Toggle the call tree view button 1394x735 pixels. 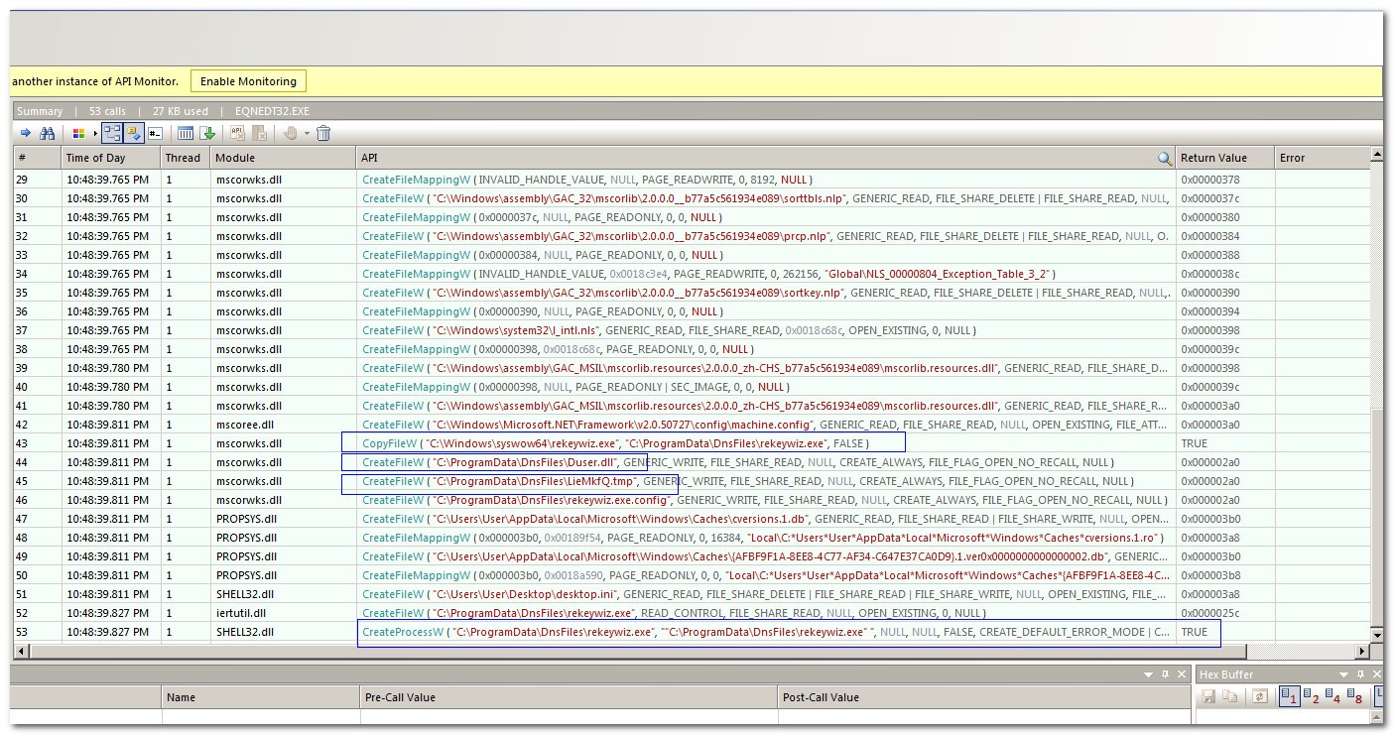coord(112,133)
